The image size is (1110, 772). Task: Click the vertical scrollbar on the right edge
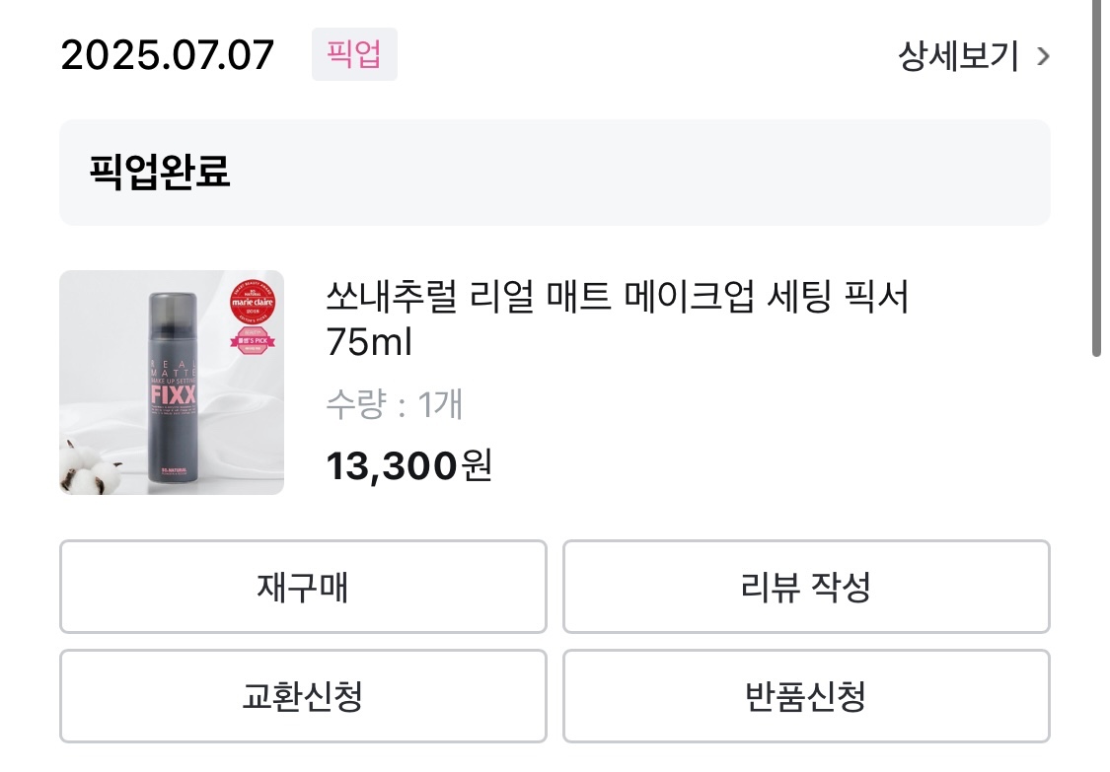click(x=1096, y=177)
